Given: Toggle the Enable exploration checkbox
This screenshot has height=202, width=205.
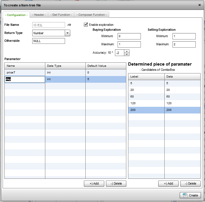Looking at the screenshot, I should coord(86,25).
